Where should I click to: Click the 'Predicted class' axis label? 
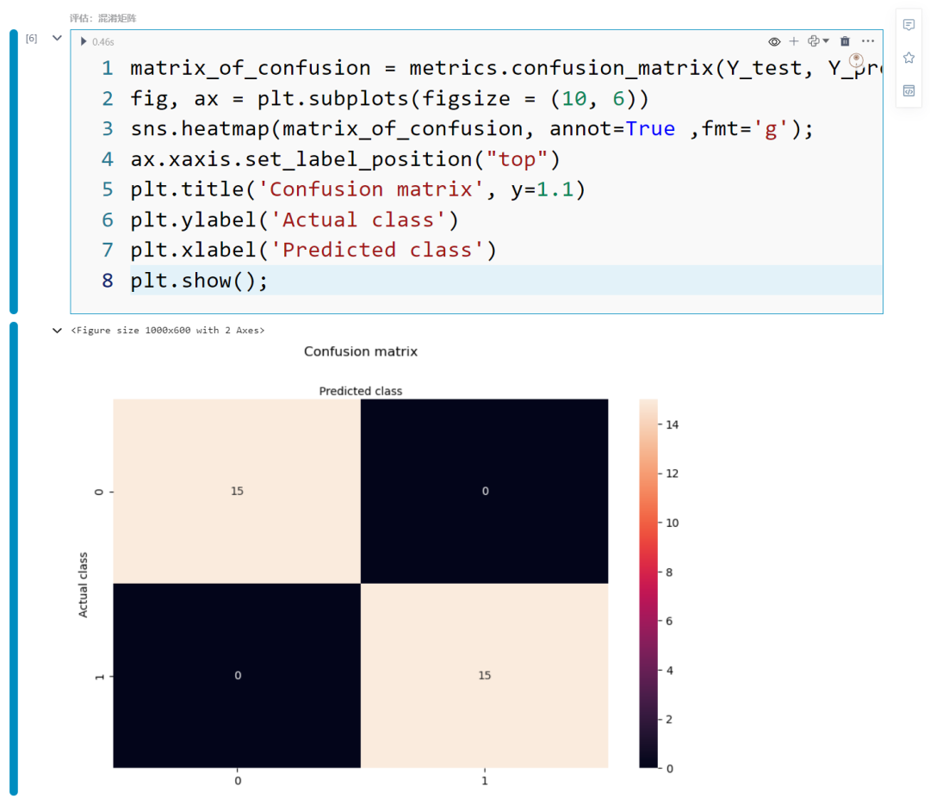point(361,391)
